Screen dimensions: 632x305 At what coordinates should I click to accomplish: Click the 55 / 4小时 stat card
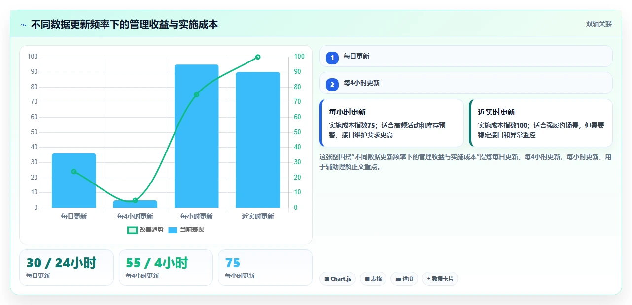coord(166,268)
